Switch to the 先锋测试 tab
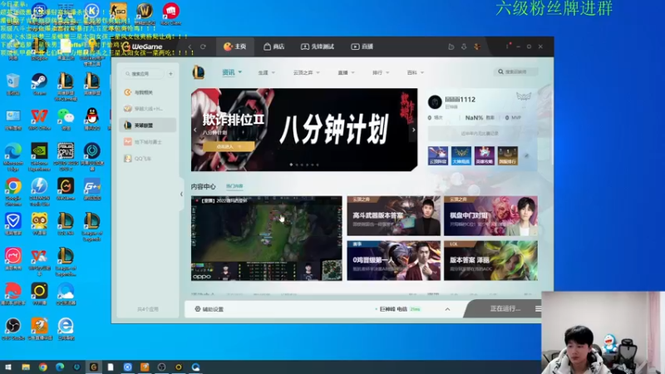665x374 pixels. pyautogui.click(x=318, y=47)
